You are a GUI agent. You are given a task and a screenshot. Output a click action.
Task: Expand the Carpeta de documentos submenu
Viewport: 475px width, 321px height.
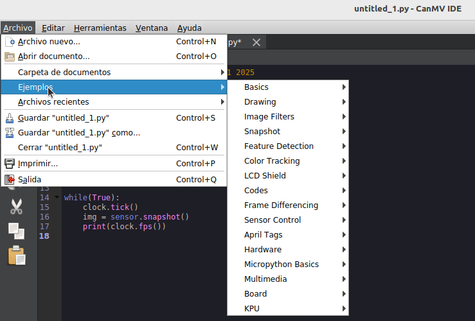click(114, 73)
